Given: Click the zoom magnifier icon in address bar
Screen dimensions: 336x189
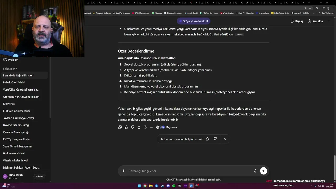Looking at the screenshot, I should tap(306, 8).
